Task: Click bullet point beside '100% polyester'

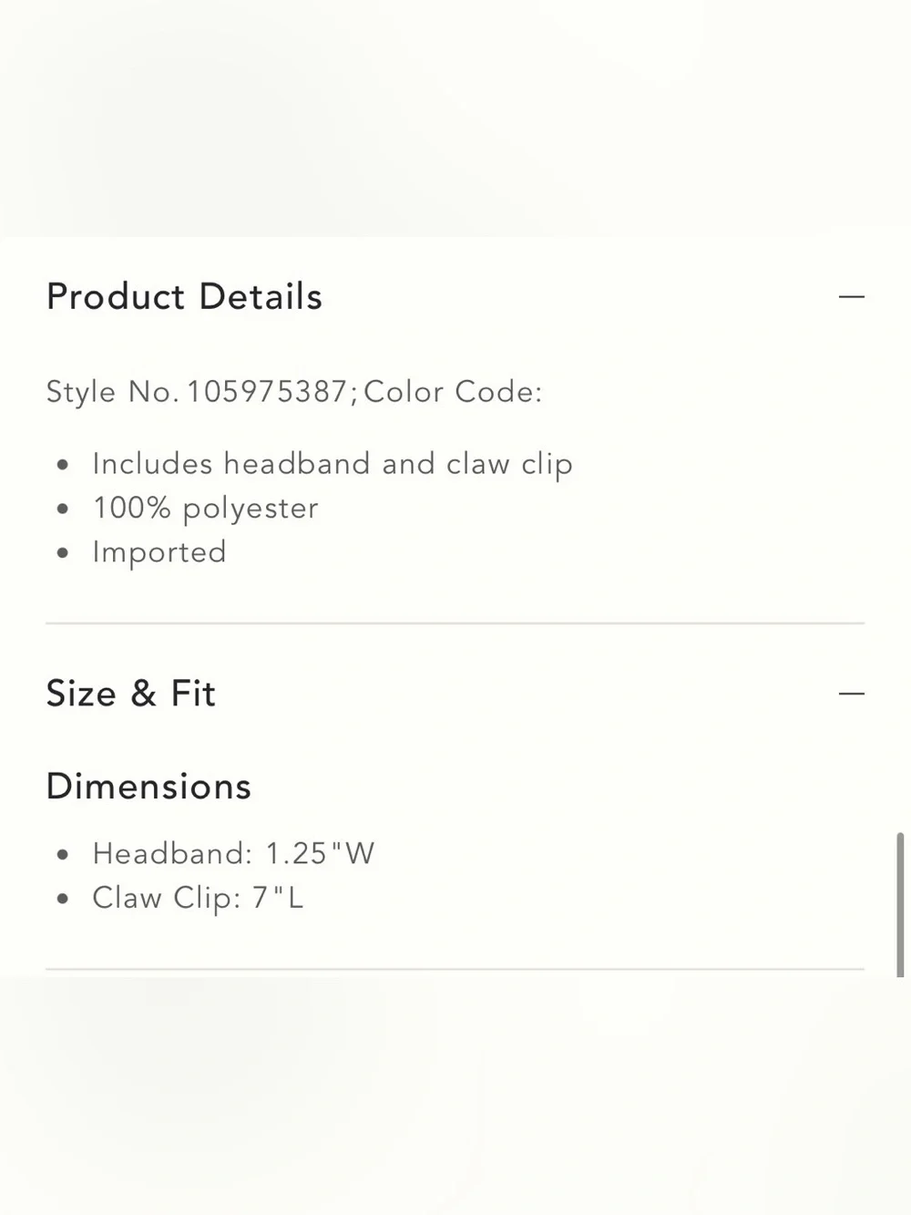Action: pyautogui.click(x=62, y=509)
